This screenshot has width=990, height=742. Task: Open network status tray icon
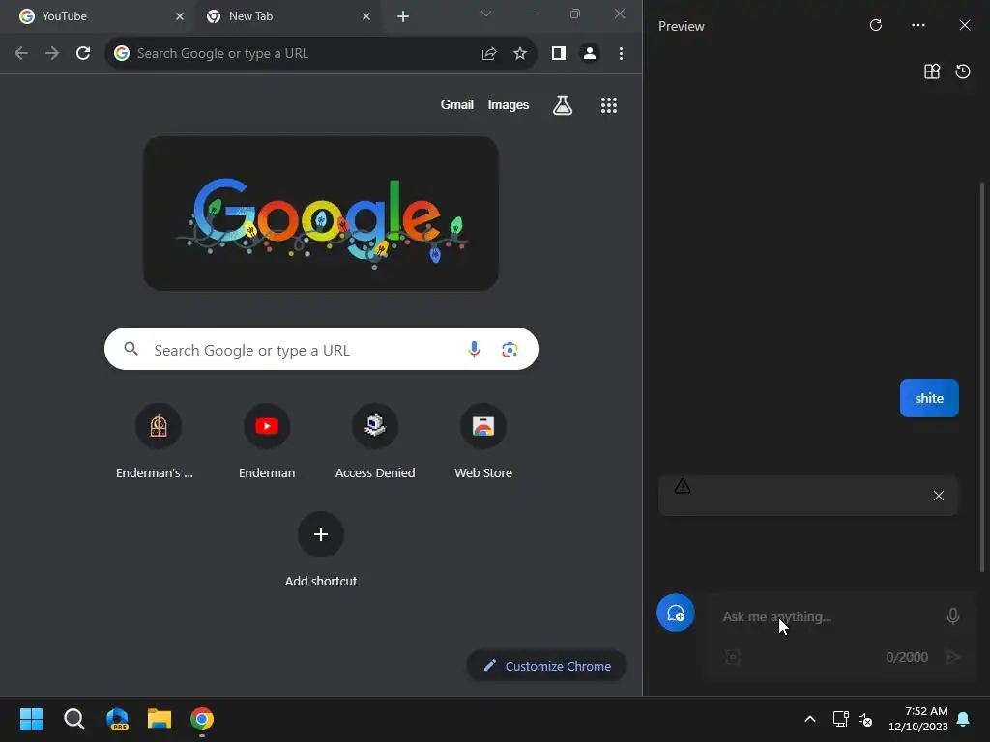tap(840, 719)
